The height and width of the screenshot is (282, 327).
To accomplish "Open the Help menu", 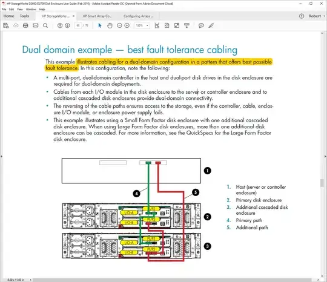I will point(42,9).
